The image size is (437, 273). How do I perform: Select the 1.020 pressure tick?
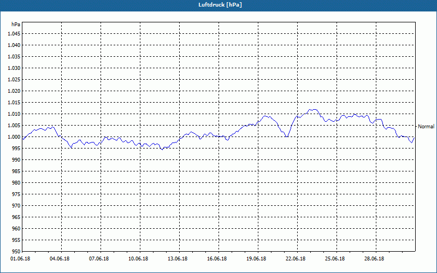tap(14, 91)
